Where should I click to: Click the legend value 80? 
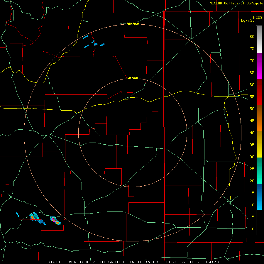coord(252,37)
